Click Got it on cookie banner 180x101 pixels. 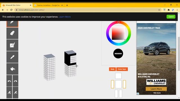171,17
